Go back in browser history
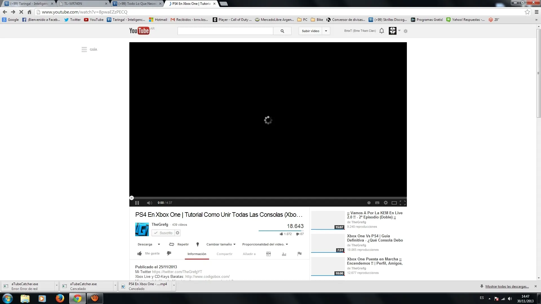This screenshot has height=304, width=541. point(5,12)
